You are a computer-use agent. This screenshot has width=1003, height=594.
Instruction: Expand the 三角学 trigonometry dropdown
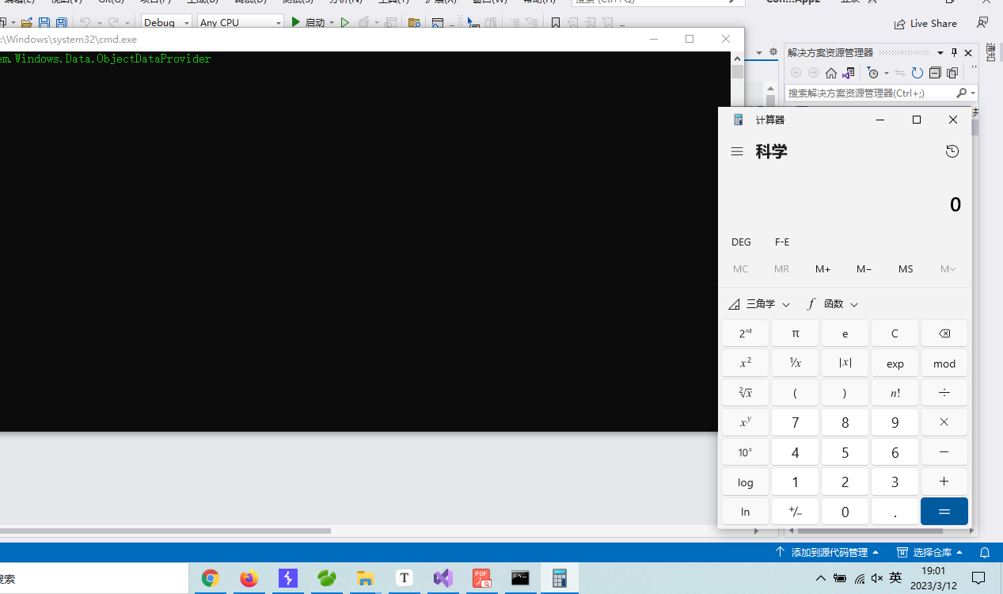tap(759, 304)
